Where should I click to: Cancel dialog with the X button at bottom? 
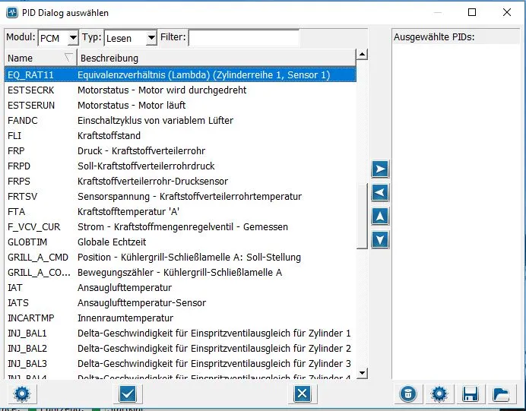tap(302, 394)
